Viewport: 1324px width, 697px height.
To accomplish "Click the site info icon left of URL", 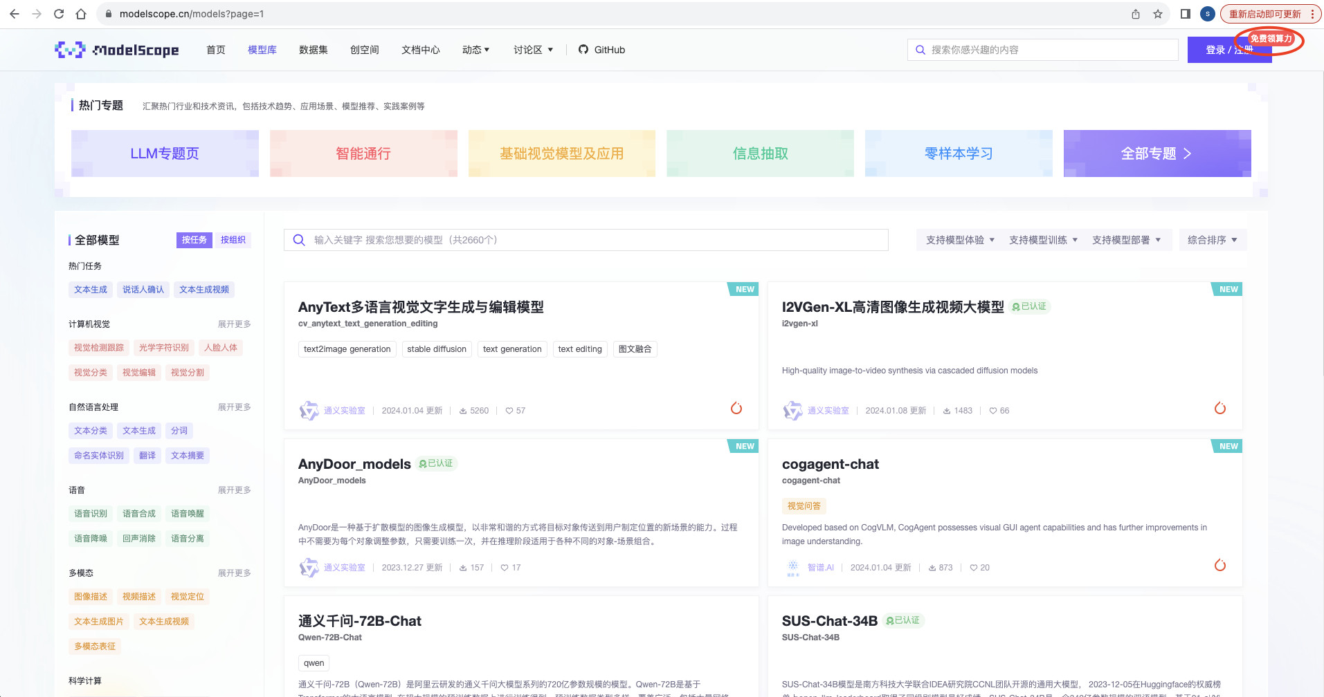I will [108, 14].
